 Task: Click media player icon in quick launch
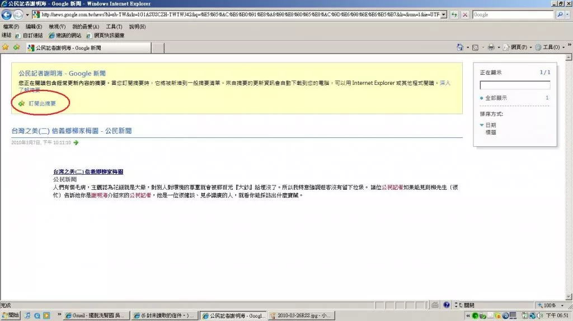[x=46, y=315]
